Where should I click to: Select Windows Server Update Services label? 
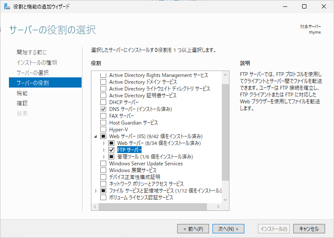pos(146,164)
